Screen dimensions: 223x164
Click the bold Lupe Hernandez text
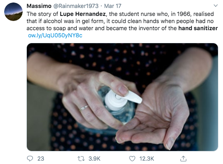click(x=83, y=14)
